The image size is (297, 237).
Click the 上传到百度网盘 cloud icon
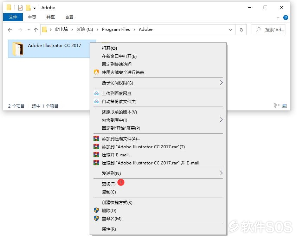point(96,93)
